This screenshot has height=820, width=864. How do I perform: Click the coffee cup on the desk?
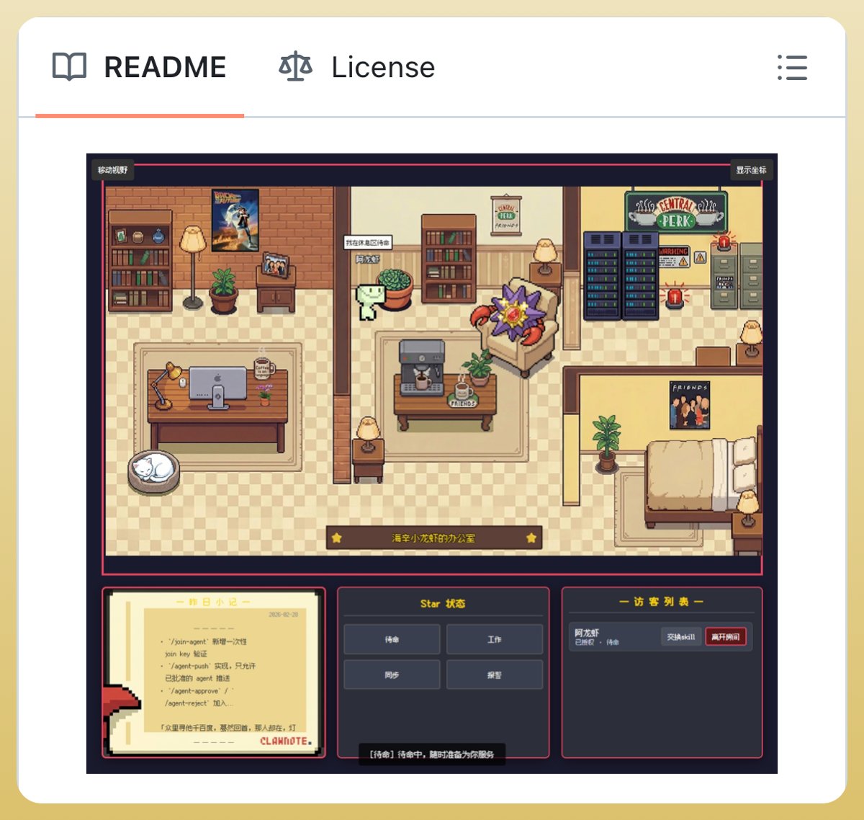(x=263, y=368)
